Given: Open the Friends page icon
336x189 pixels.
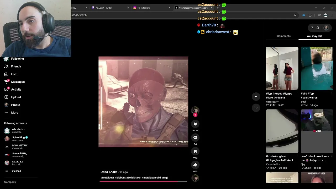Looking at the screenshot, I should 6,66.
